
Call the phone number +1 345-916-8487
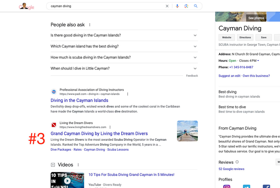coord(241,67)
